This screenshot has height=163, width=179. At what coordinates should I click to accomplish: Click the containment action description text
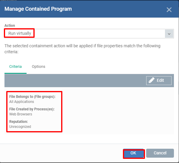pos(82,49)
